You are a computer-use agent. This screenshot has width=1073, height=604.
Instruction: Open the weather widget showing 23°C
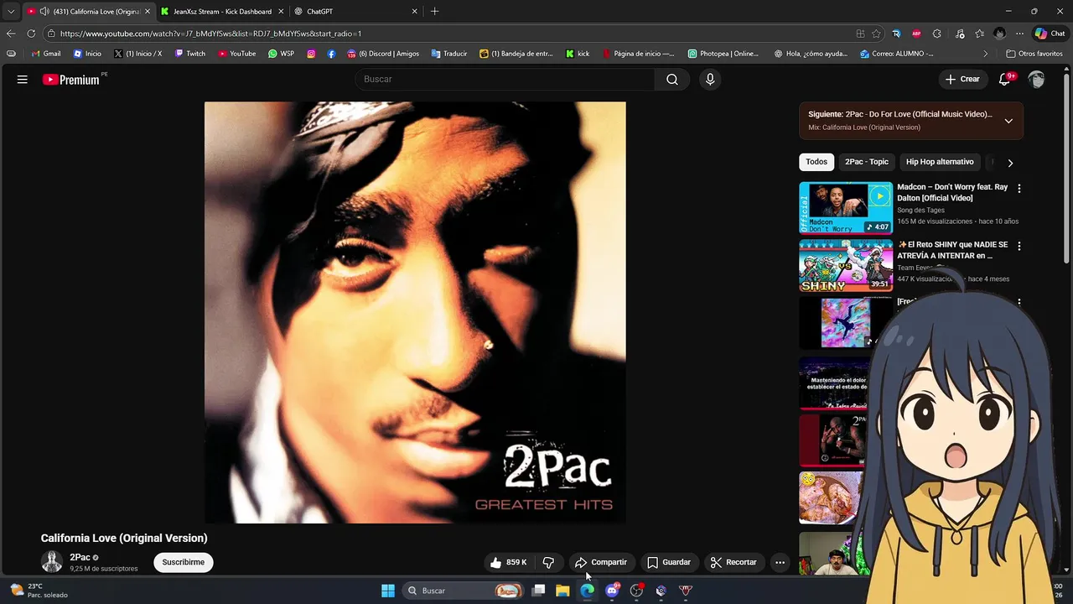click(x=39, y=591)
